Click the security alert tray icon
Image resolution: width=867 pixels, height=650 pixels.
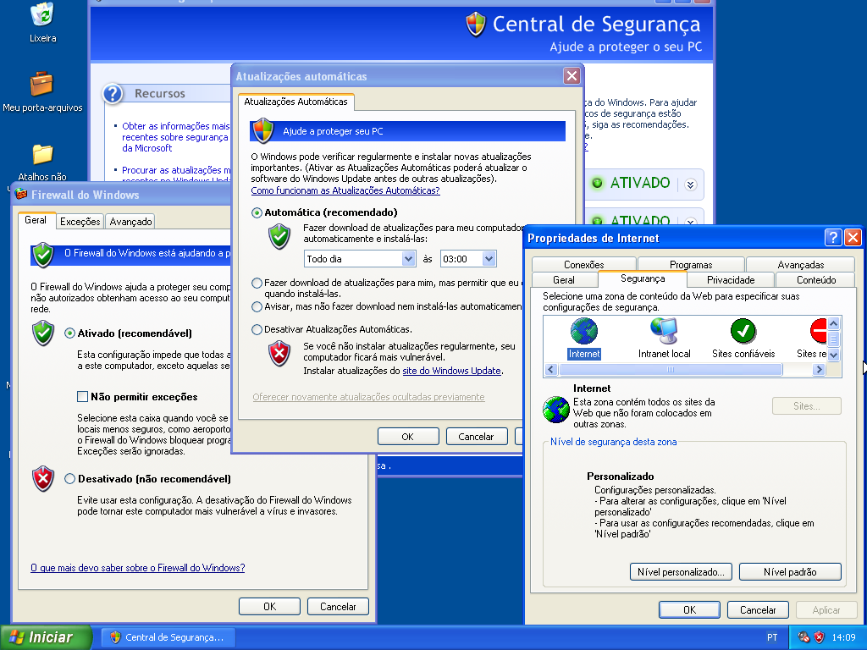click(820, 637)
